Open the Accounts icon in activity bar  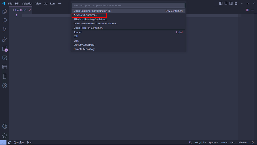(x=4, y=126)
